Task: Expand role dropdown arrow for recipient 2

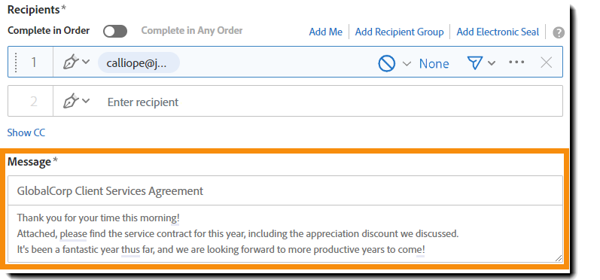Action: coord(86,101)
